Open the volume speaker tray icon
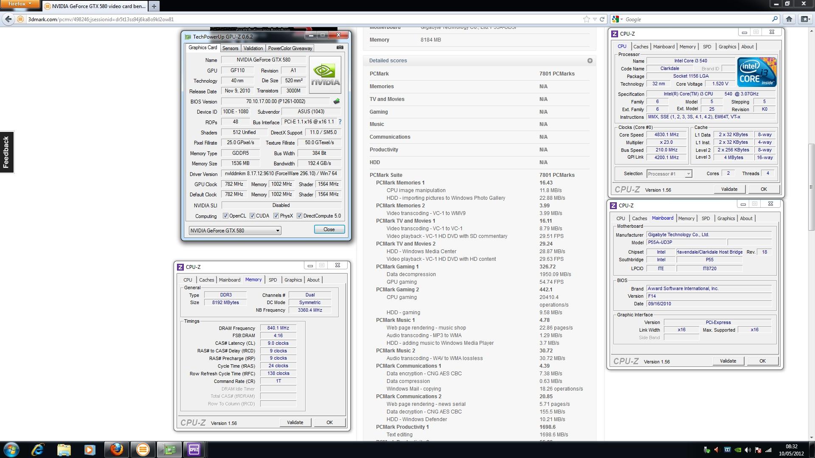The width and height of the screenshot is (815, 458). coord(748,450)
